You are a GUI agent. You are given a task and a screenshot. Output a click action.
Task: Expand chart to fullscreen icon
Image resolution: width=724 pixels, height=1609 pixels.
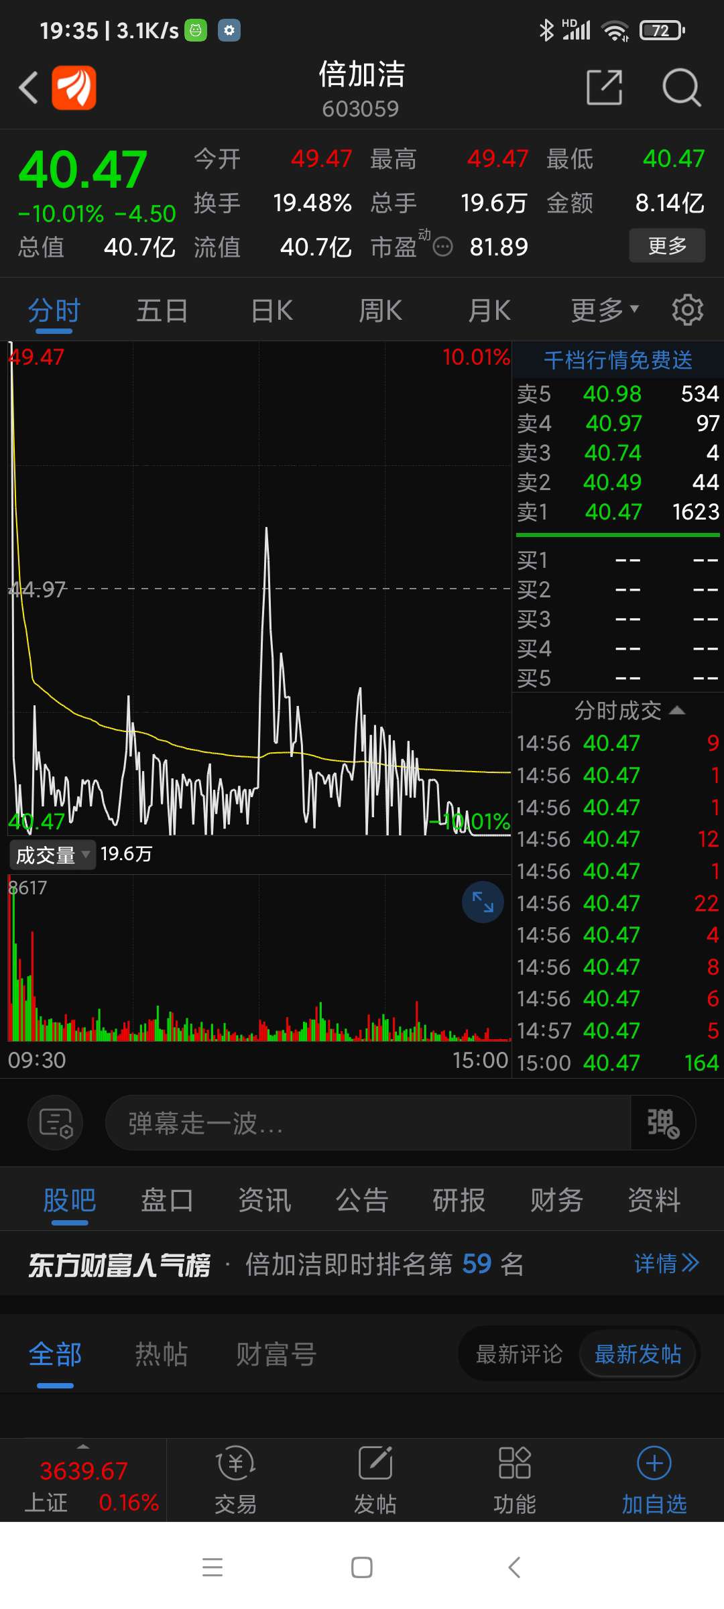(x=483, y=902)
